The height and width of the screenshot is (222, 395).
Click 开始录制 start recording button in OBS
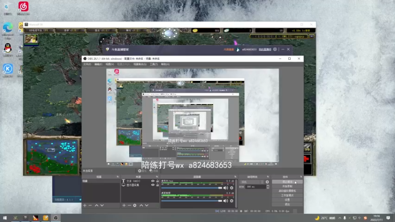click(287, 186)
